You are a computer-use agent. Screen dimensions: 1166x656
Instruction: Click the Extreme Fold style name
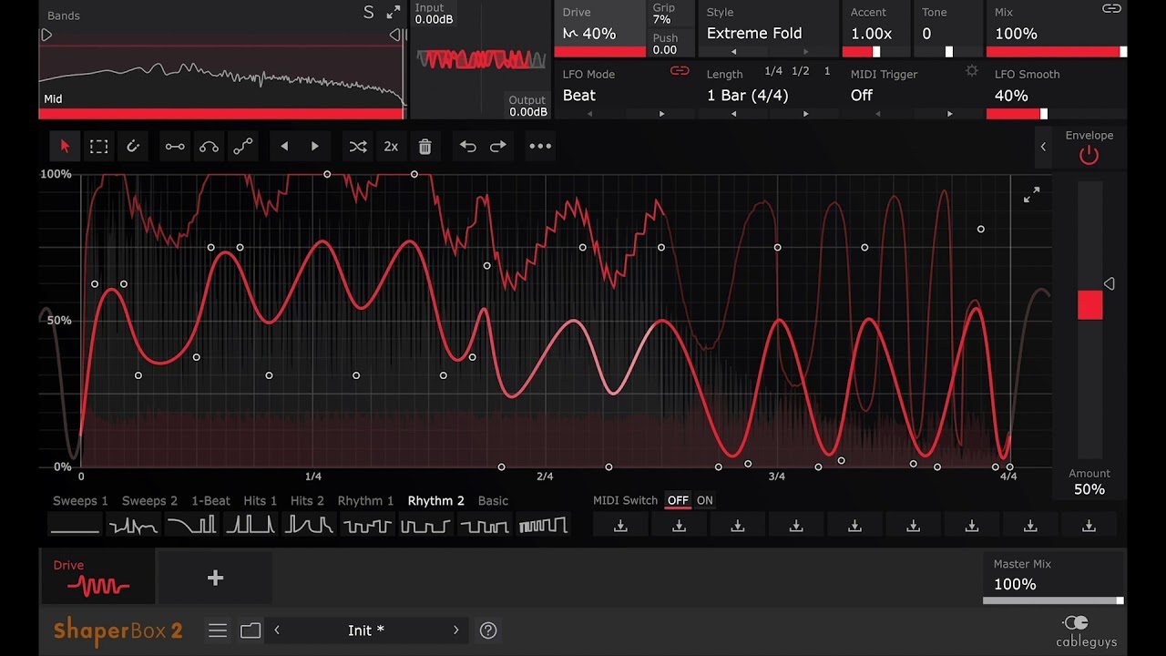754,33
